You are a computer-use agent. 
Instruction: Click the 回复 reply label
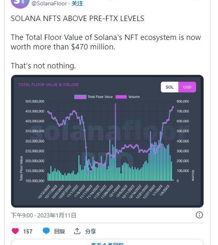point(59,231)
